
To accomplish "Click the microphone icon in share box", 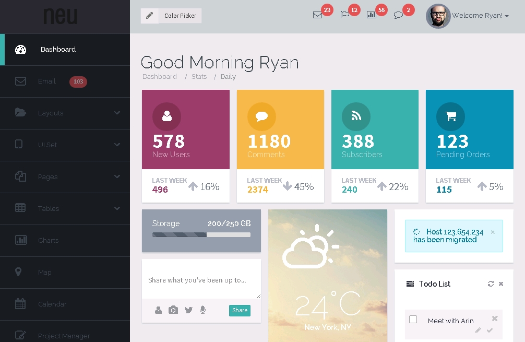I will (202, 310).
